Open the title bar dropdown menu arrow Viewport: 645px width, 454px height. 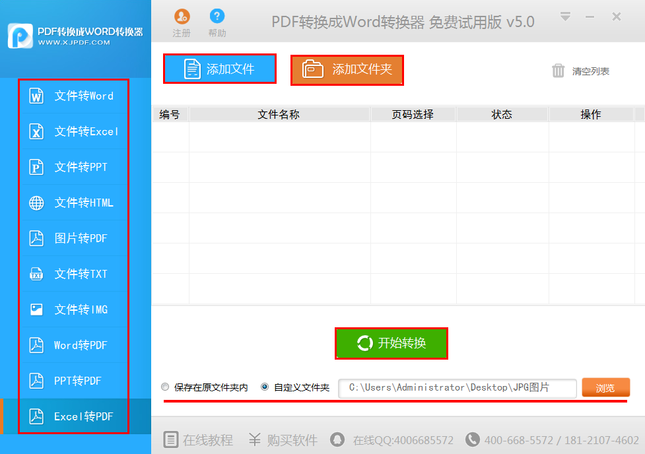565,17
